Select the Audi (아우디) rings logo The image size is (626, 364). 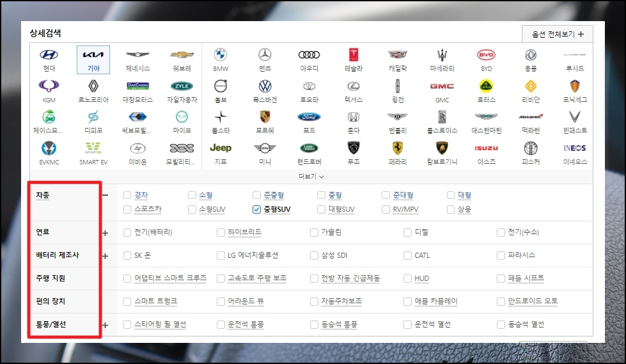(x=309, y=55)
